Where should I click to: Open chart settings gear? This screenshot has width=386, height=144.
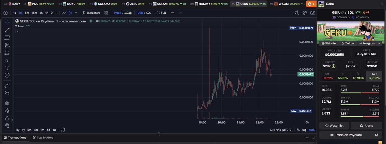point(305,13)
